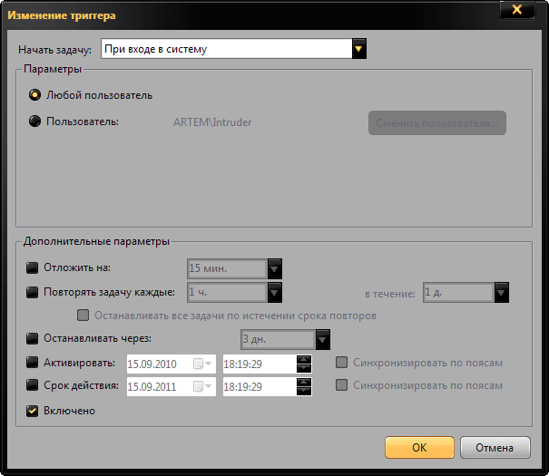
Task: Increase the 'Срок действия' time with up spinner
Action: point(304,383)
